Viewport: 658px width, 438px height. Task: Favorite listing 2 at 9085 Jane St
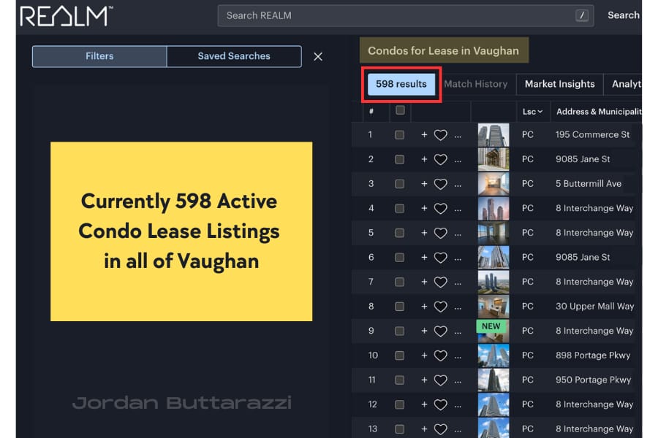coord(440,159)
